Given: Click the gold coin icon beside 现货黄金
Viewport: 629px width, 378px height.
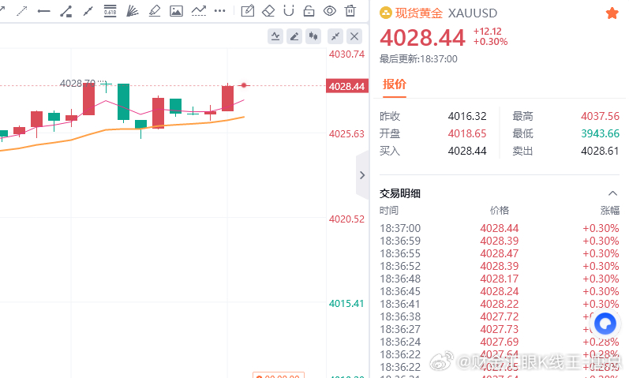Looking at the screenshot, I should click(x=385, y=13).
